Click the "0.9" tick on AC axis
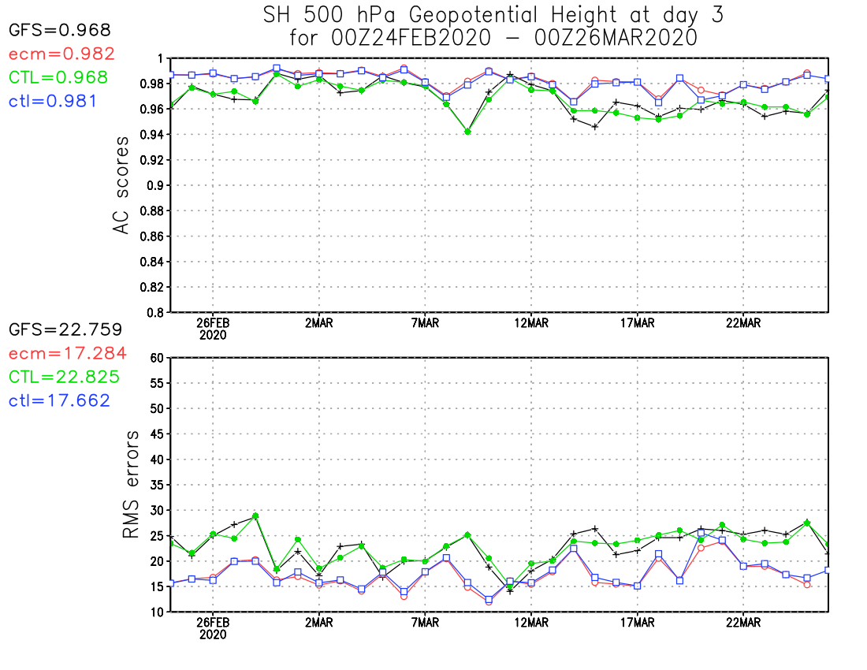Viewport: 867px width, 670px height. 154,185
